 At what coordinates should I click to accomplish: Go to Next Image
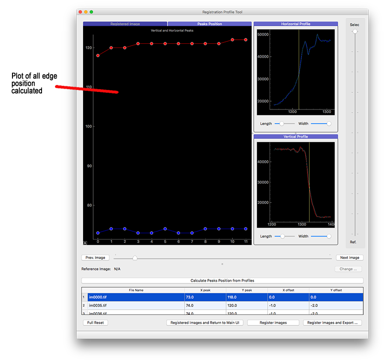point(349,258)
